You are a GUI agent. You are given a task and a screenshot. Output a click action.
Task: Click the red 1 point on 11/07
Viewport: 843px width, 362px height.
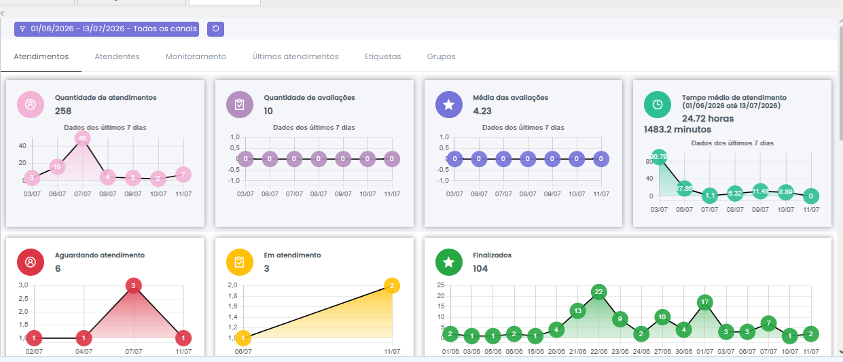pyautogui.click(x=183, y=338)
